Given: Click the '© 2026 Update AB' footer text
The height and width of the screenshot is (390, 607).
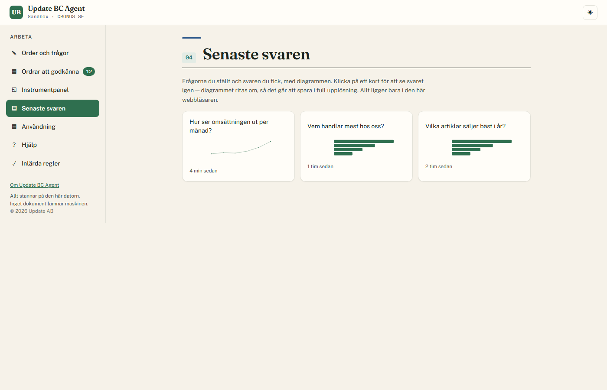Looking at the screenshot, I should tap(32, 211).
